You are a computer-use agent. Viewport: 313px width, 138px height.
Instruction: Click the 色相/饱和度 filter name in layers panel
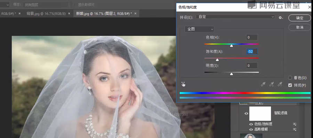pyautogui.click(x=264, y=124)
